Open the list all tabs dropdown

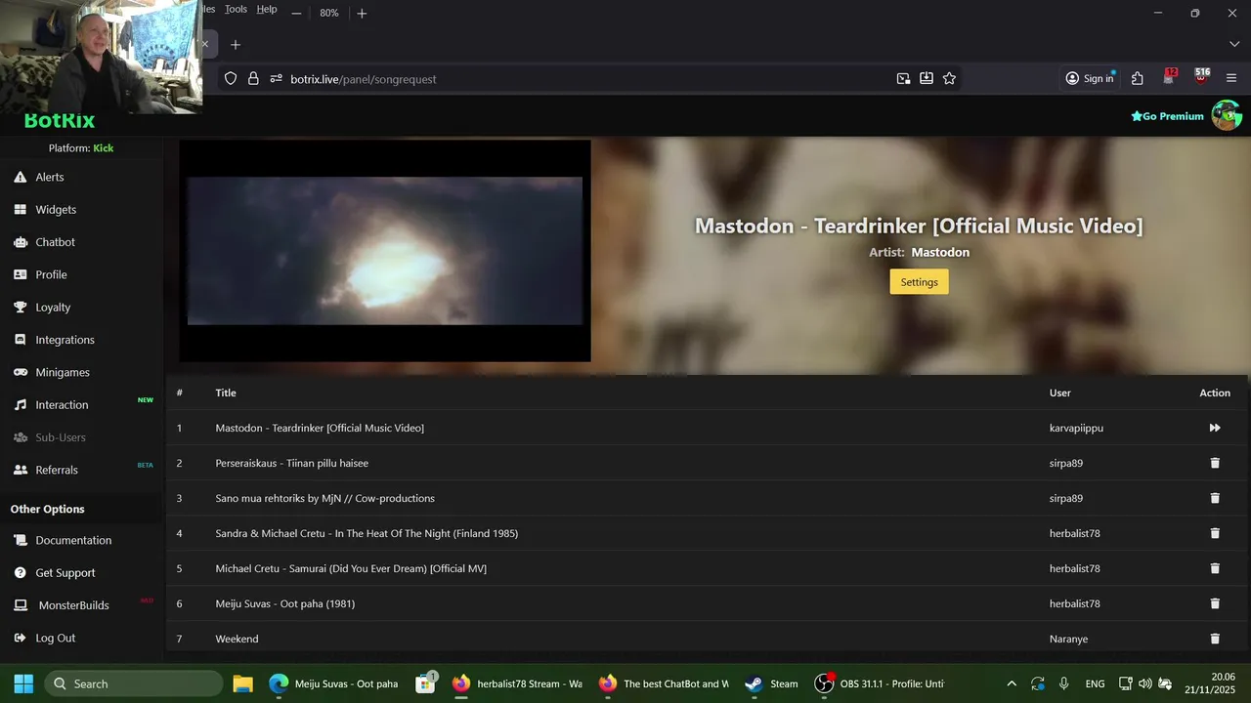coord(1233,45)
